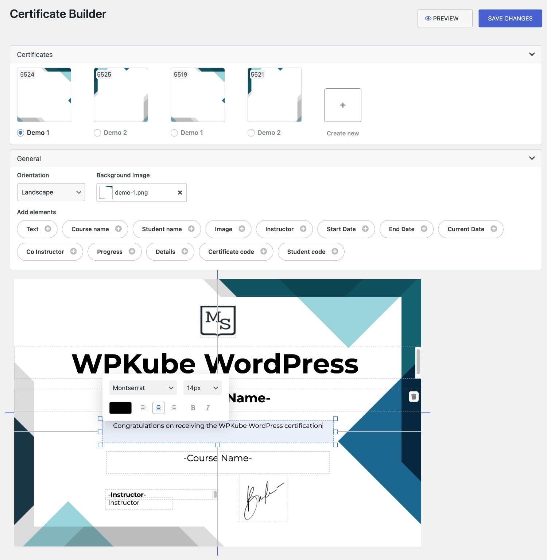
Task: Add a Progress element
Action: coord(115,252)
